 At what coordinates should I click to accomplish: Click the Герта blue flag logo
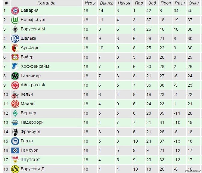pos(15,141)
